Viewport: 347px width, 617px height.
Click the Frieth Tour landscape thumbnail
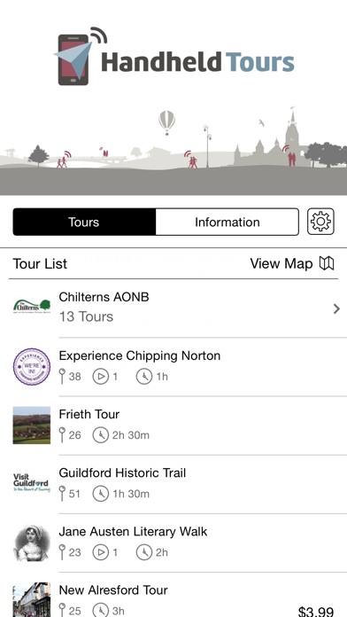[32, 426]
